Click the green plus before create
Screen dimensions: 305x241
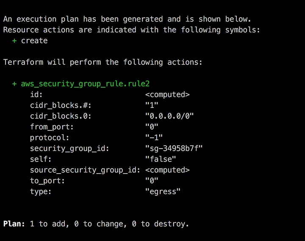(14, 41)
